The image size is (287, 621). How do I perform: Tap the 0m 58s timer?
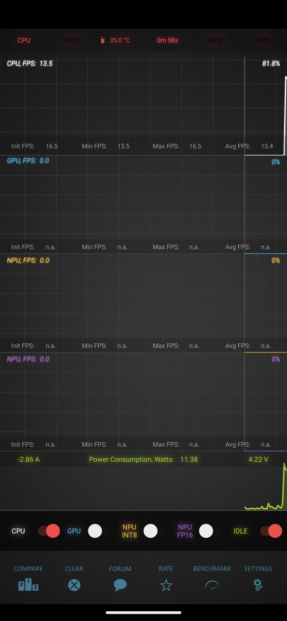pyautogui.click(x=167, y=40)
